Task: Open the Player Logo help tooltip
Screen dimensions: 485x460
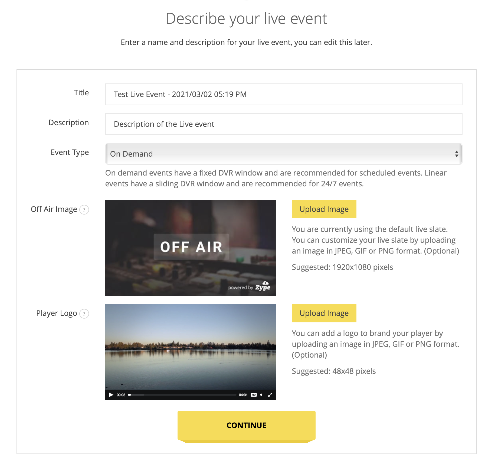Action: click(84, 314)
